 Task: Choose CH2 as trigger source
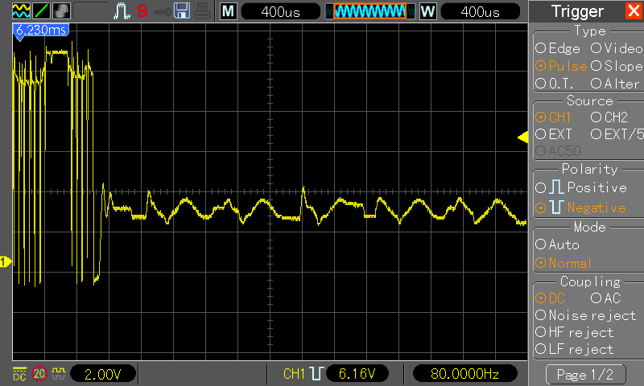609,117
